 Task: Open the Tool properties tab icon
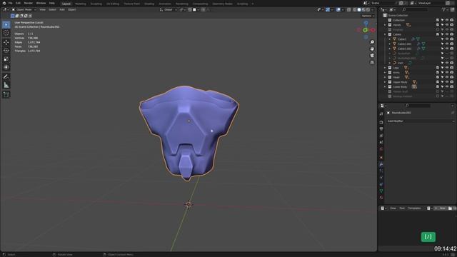(381, 114)
